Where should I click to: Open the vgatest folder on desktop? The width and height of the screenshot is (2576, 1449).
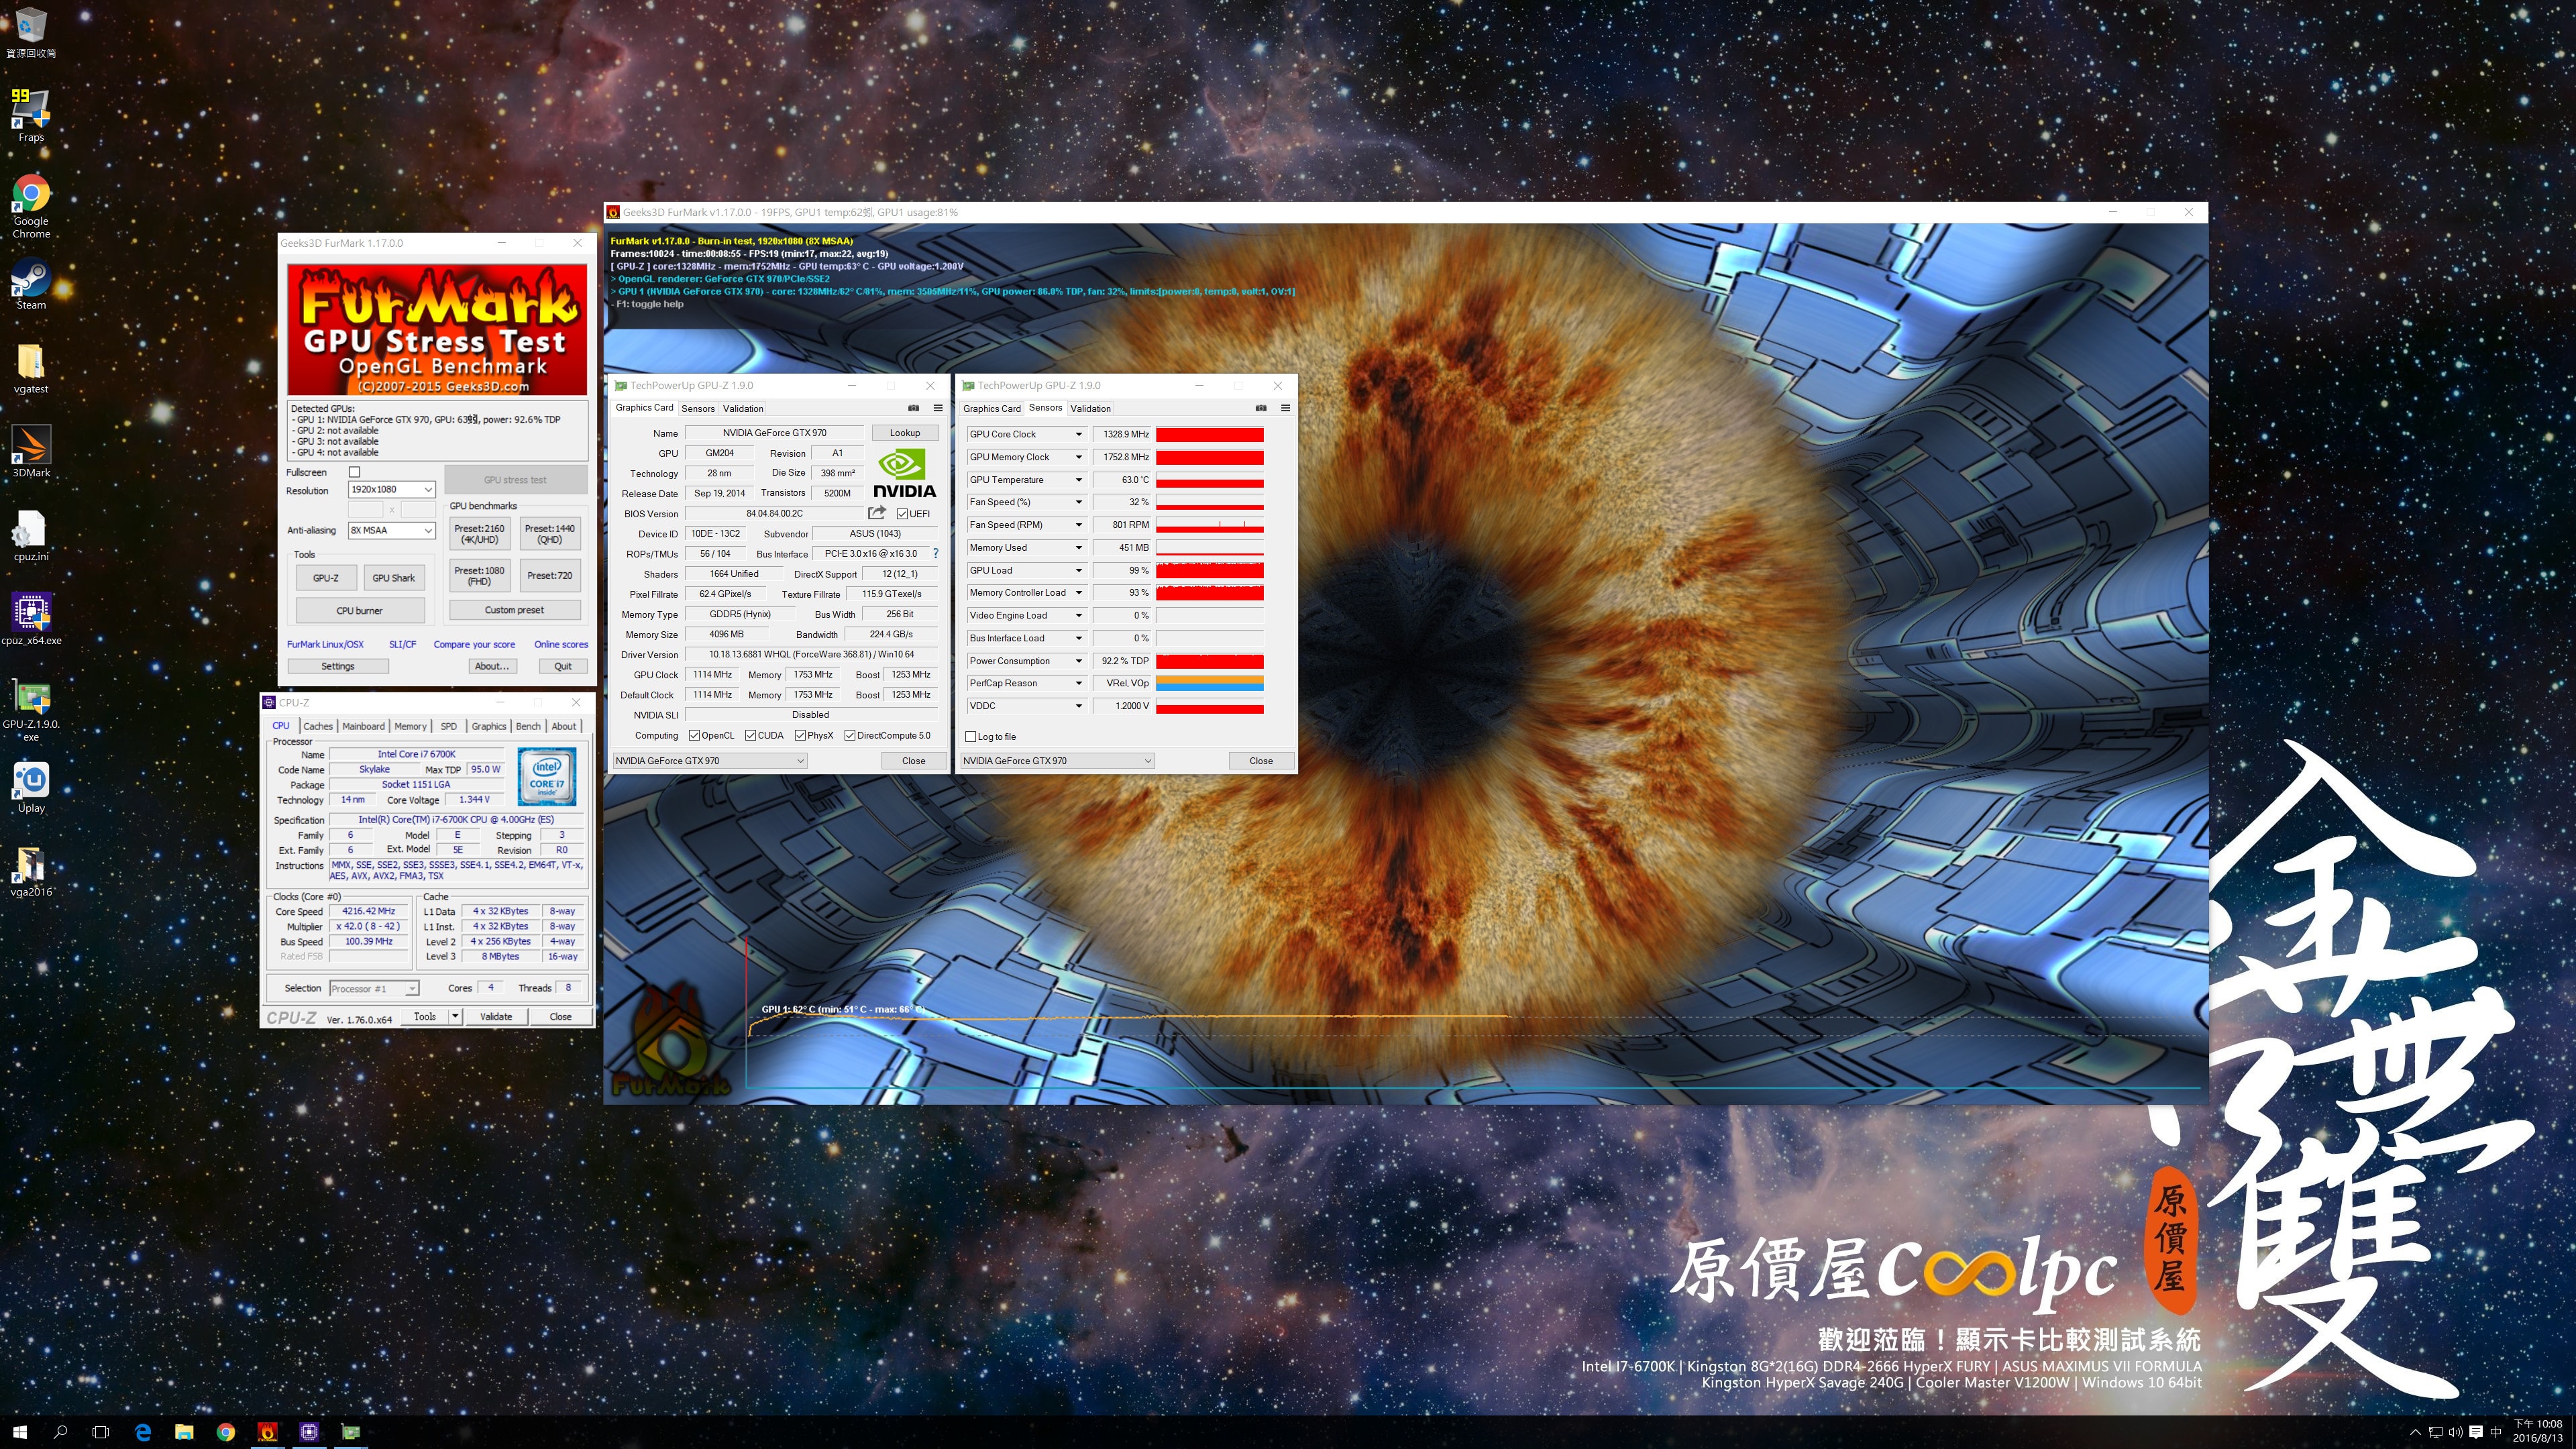(31, 368)
